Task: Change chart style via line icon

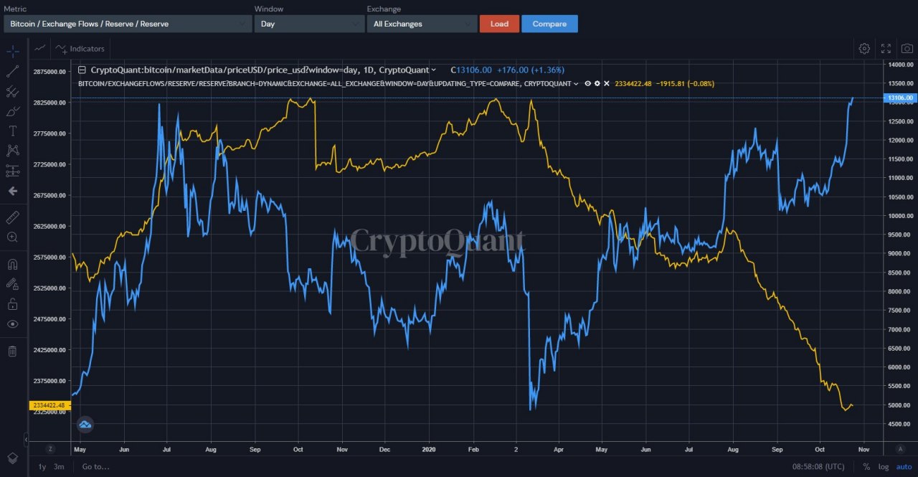Action: click(x=40, y=48)
